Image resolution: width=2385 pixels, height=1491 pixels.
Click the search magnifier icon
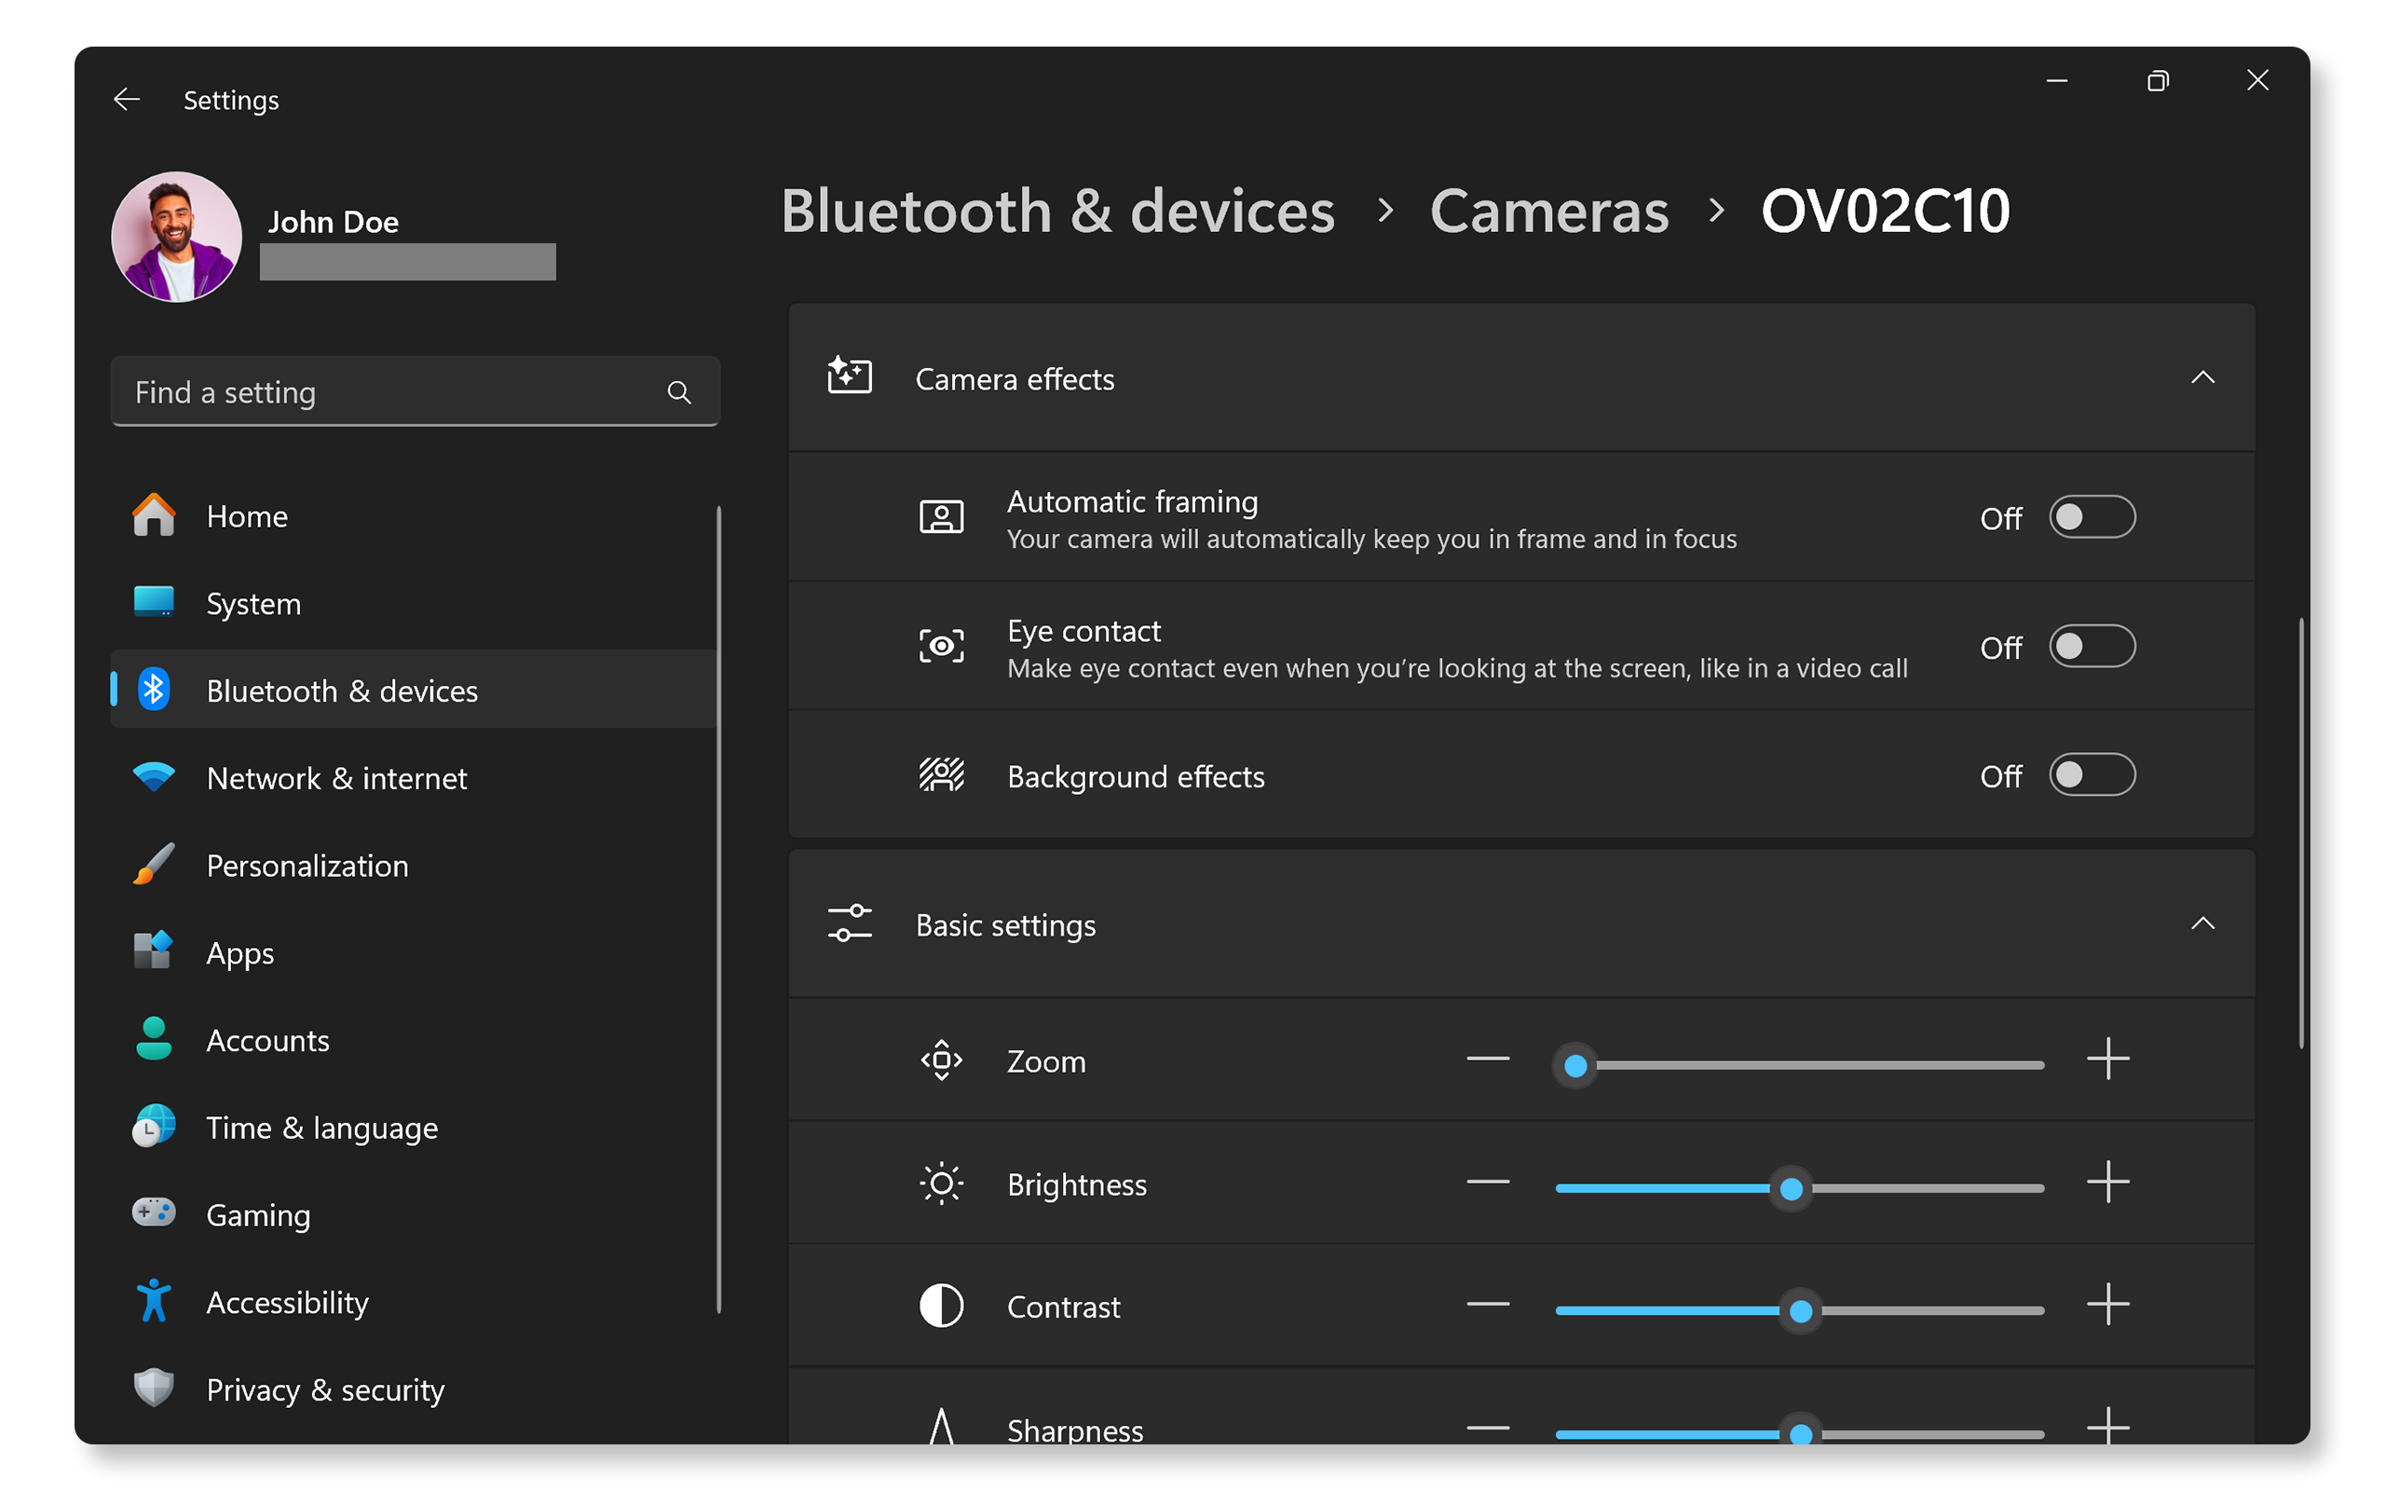[x=679, y=392]
